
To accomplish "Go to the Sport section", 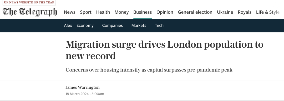I will pos(86,12).
